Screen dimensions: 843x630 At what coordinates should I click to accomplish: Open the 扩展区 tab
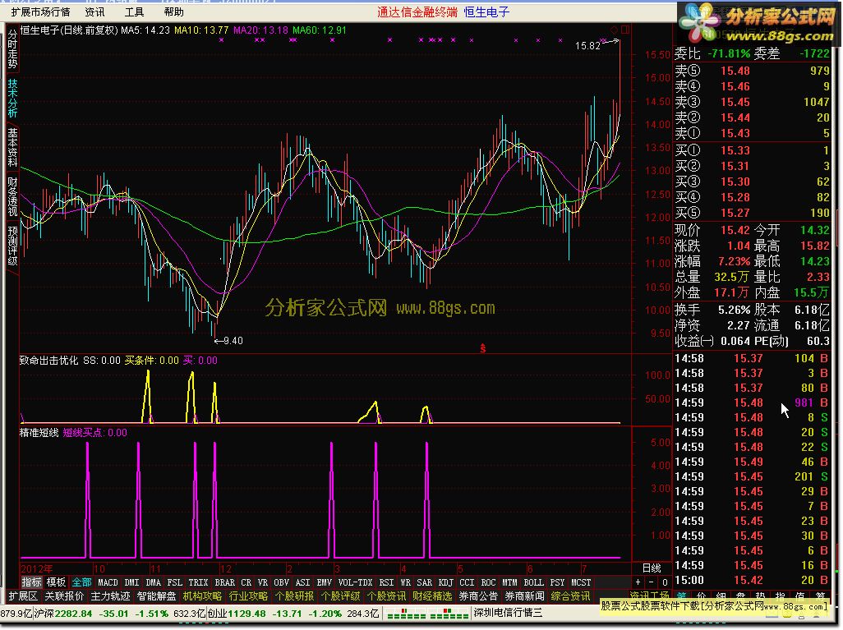23,596
